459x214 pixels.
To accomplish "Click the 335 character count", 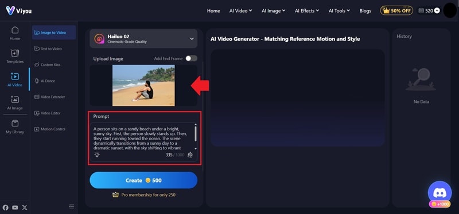I will [169, 154].
